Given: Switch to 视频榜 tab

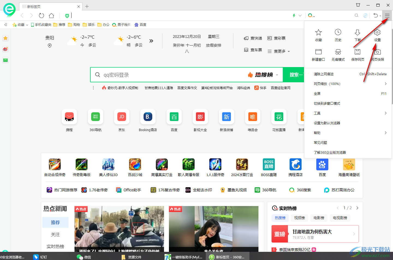Looking at the screenshot, I should click(x=299, y=218).
